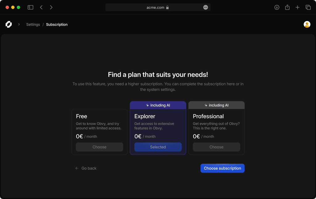The width and height of the screenshot is (316, 199).
Task: Open the user avatar profile
Action: 307,24
